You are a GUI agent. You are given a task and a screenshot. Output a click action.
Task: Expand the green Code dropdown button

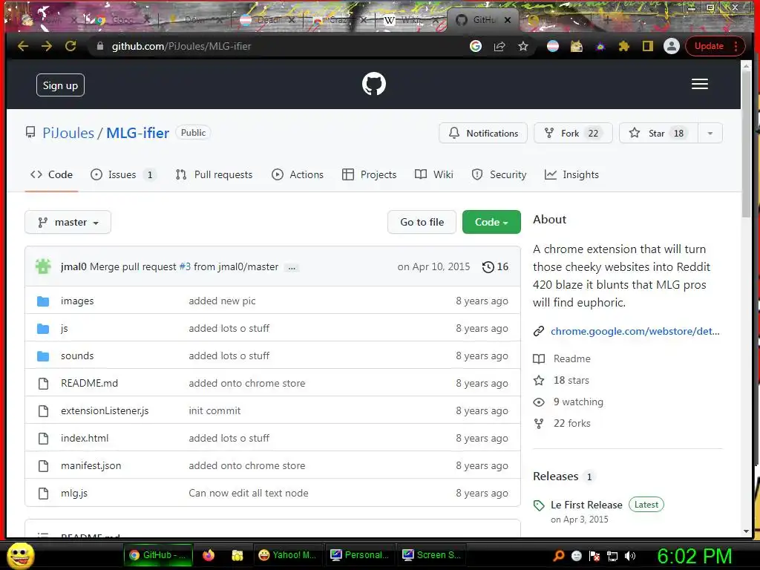point(491,222)
